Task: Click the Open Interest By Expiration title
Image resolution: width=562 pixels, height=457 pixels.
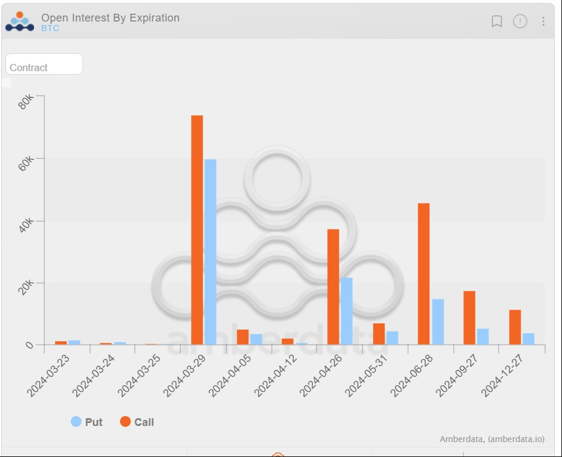Action: coord(110,18)
